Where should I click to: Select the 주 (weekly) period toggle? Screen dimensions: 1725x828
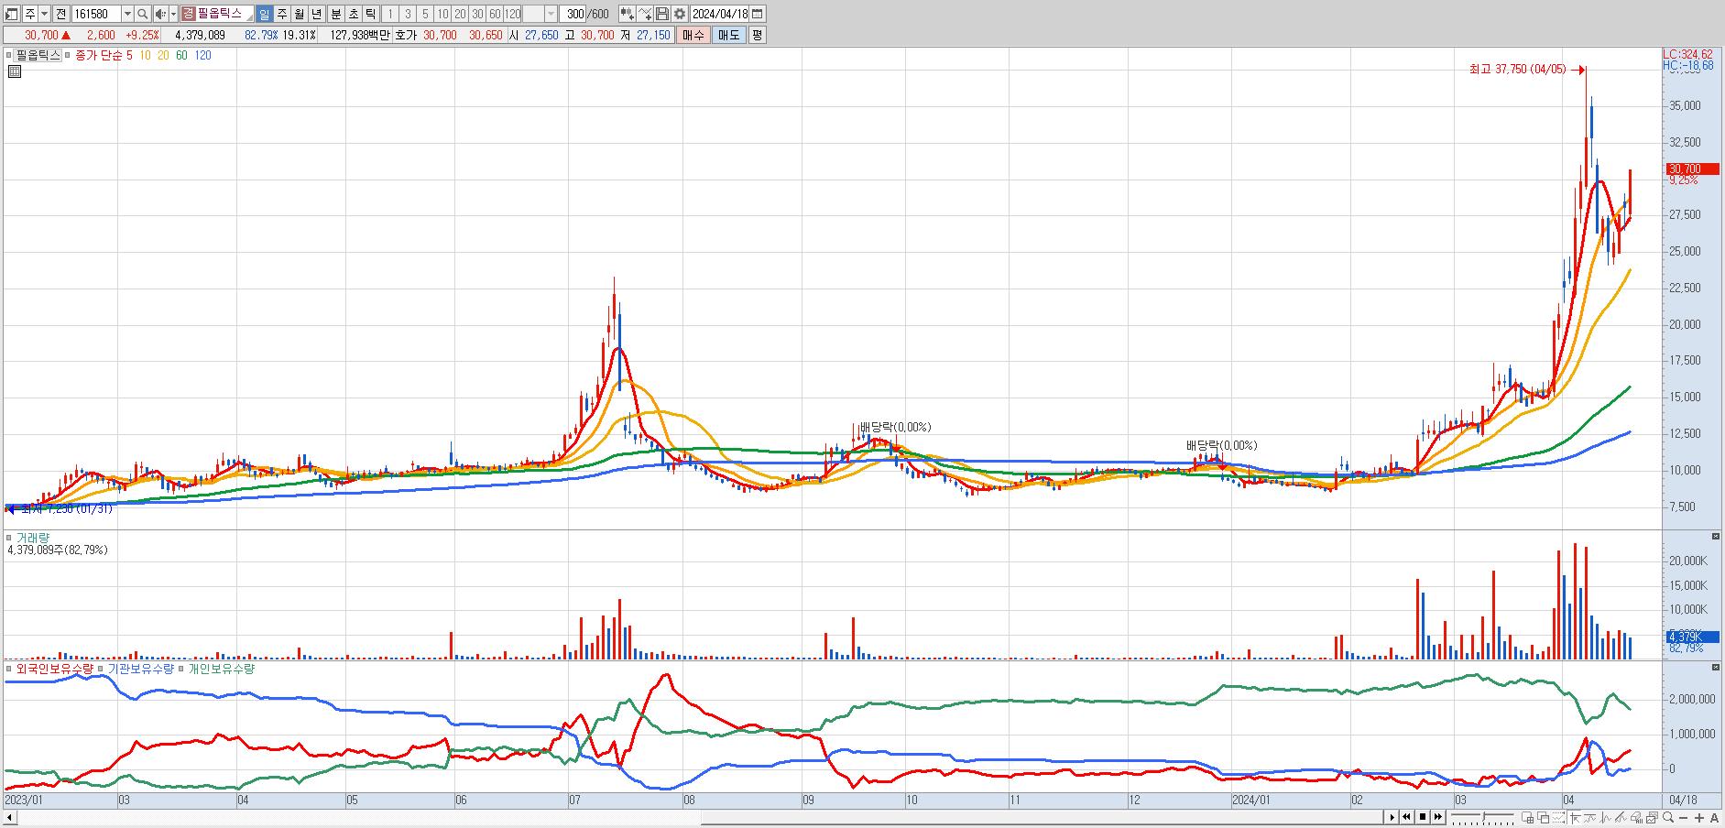(x=282, y=14)
